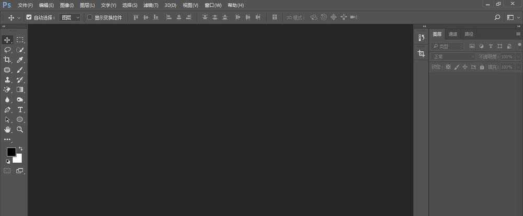The height and width of the screenshot is (216, 523).
Task: Switch to the 通道 tab
Action: tap(452, 34)
